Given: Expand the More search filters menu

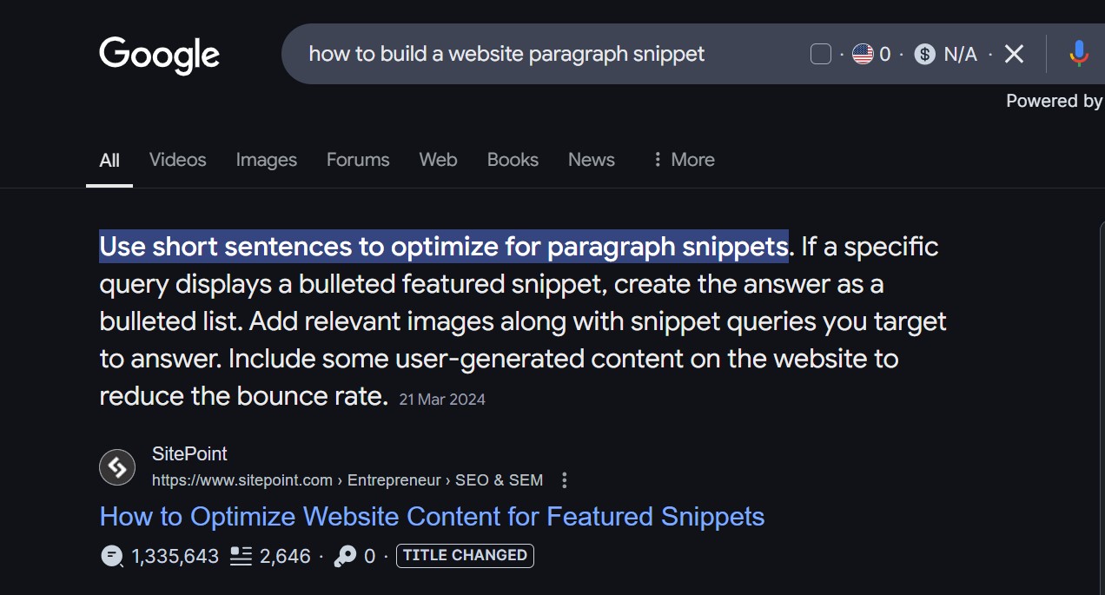Looking at the screenshot, I should click(683, 160).
